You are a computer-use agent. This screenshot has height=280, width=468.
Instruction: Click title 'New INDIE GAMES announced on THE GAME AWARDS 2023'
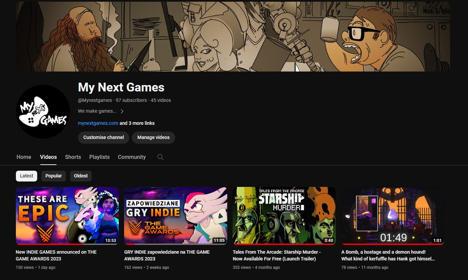[x=56, y=255]
